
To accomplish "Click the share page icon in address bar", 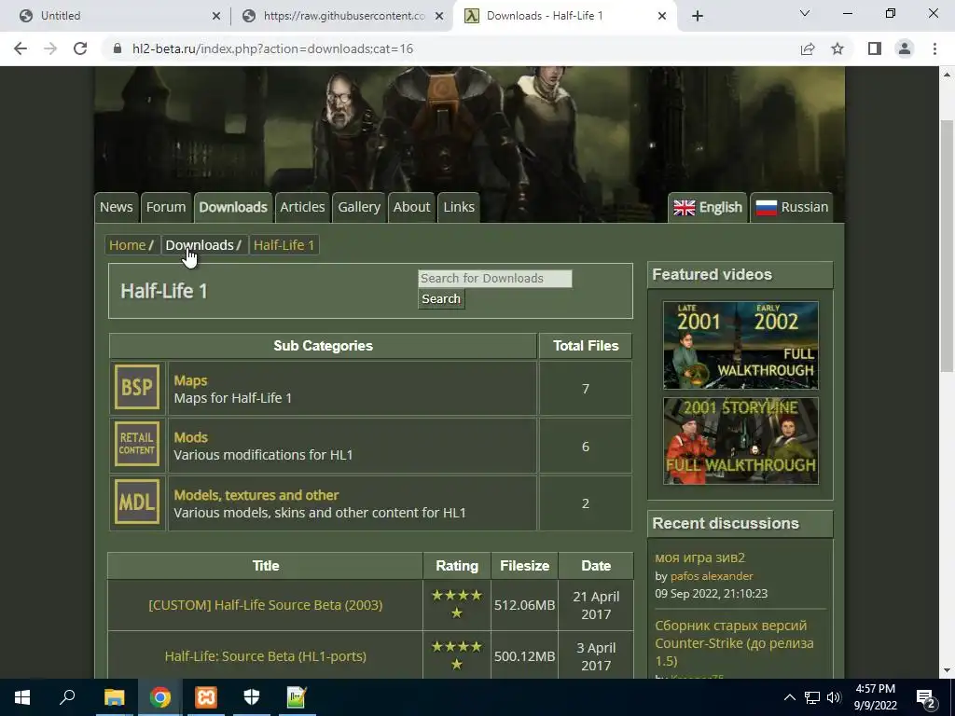I will click(808, 48).
